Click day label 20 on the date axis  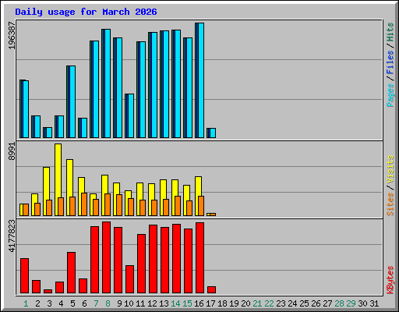pos(245,303)
